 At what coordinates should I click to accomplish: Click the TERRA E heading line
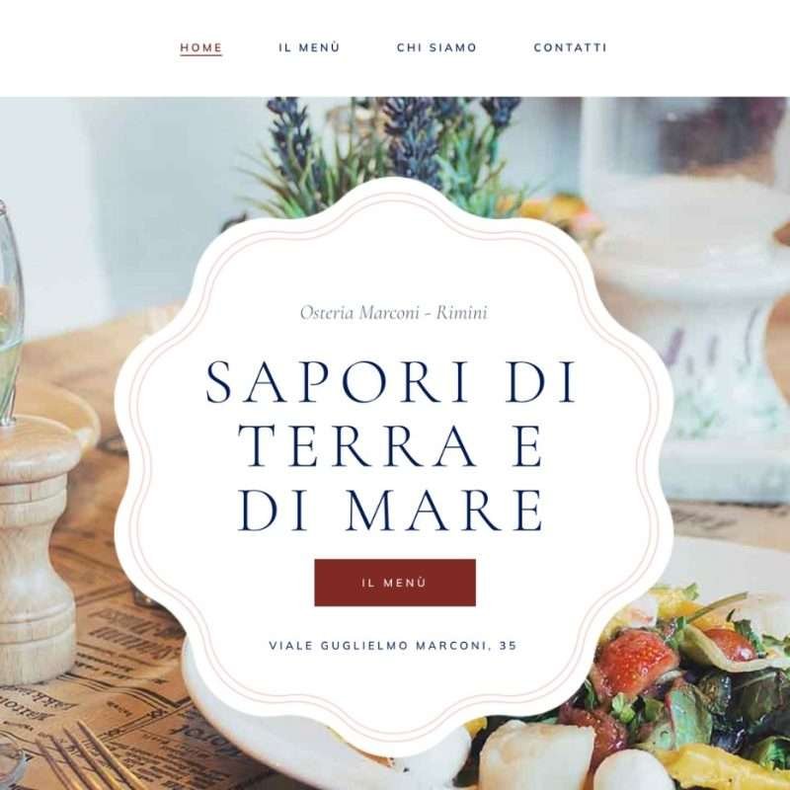click(x=390, y=446)
